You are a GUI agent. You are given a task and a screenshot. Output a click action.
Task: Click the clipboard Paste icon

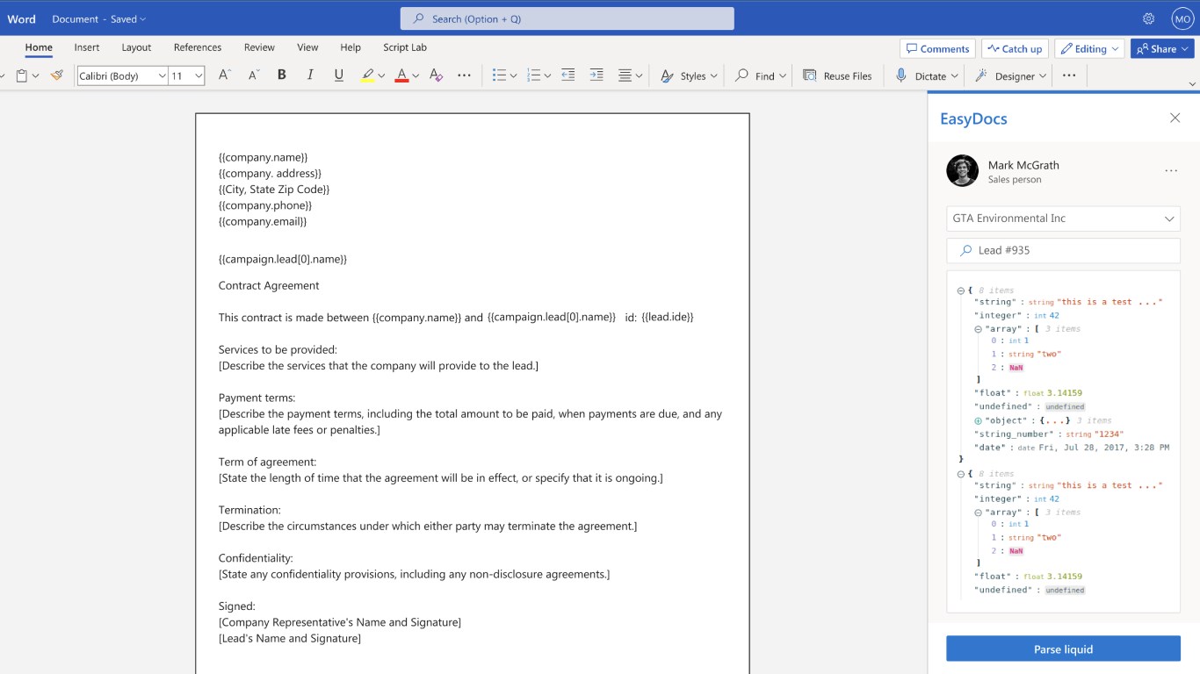(x=22, y=75)
